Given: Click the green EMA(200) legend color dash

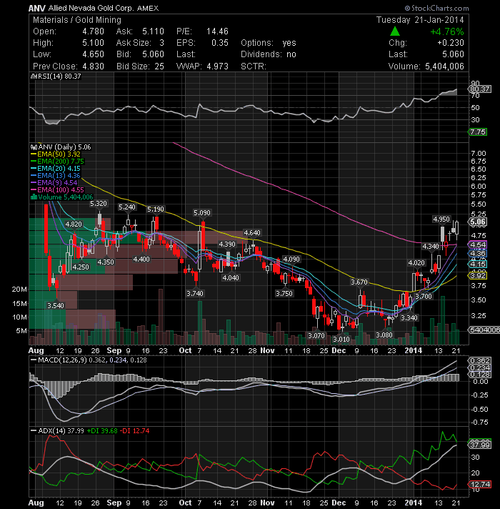Looking at the screenshot, I should [x=34, y=162].
